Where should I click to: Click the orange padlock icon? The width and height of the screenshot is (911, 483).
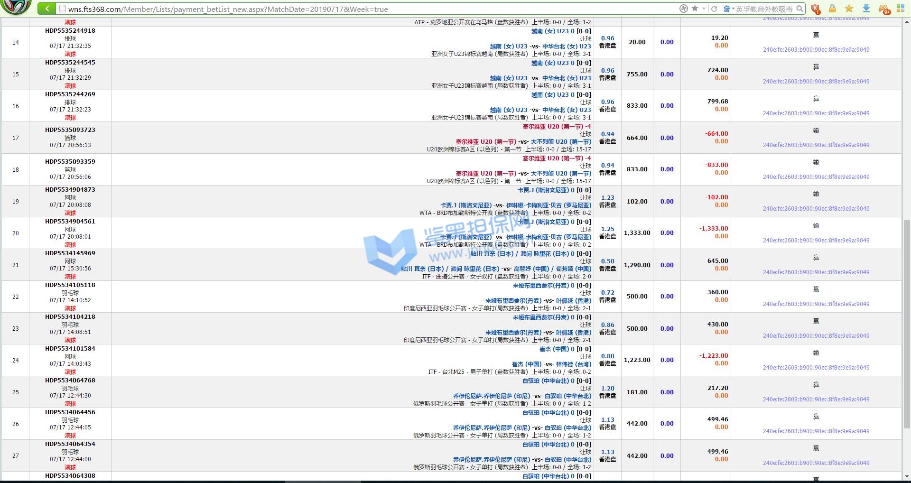(x=832, y=9)
